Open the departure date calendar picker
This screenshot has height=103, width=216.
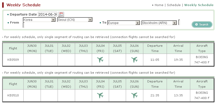pyautogui.click(x=61, y=15)
